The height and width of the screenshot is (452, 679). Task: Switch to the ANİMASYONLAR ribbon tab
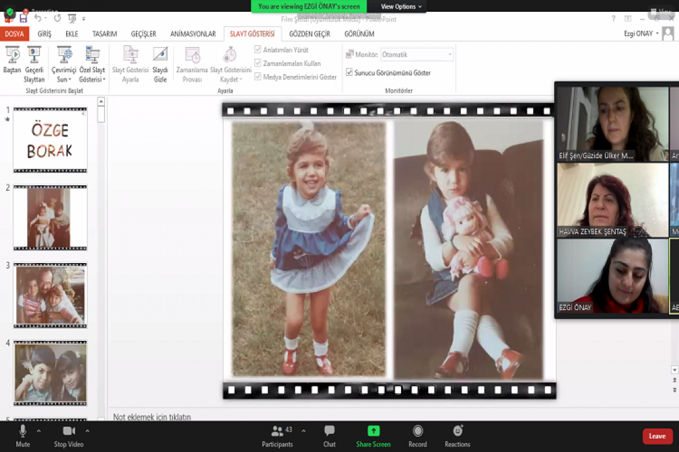pos(192,34)
